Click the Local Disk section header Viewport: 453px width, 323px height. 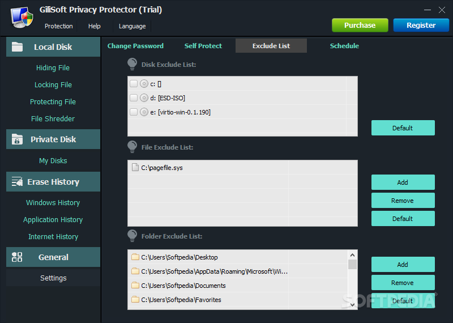click(53, 46)
